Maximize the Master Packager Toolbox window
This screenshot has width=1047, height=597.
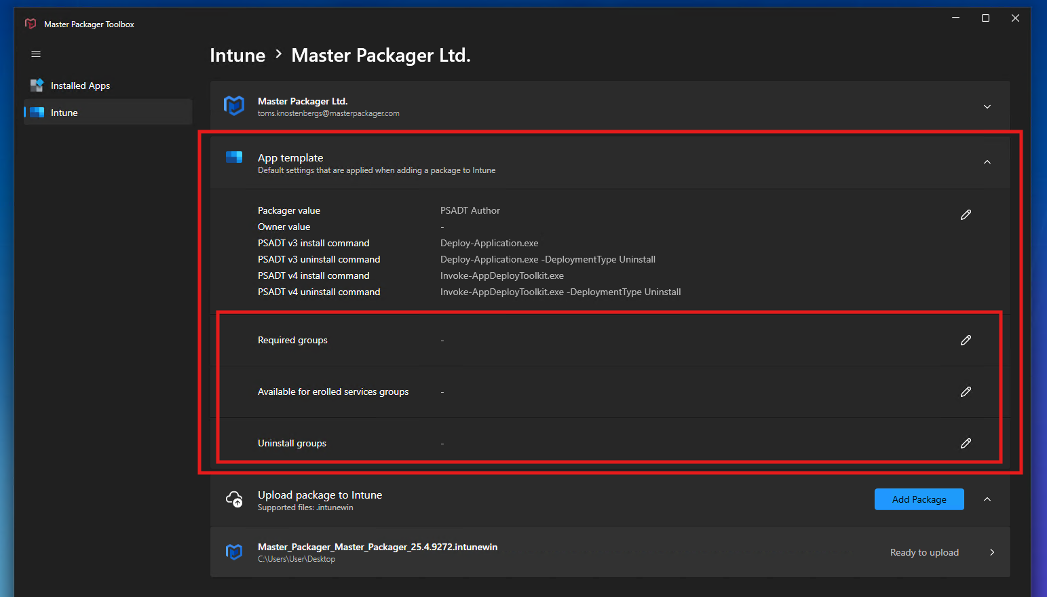(x=985, y=18)
